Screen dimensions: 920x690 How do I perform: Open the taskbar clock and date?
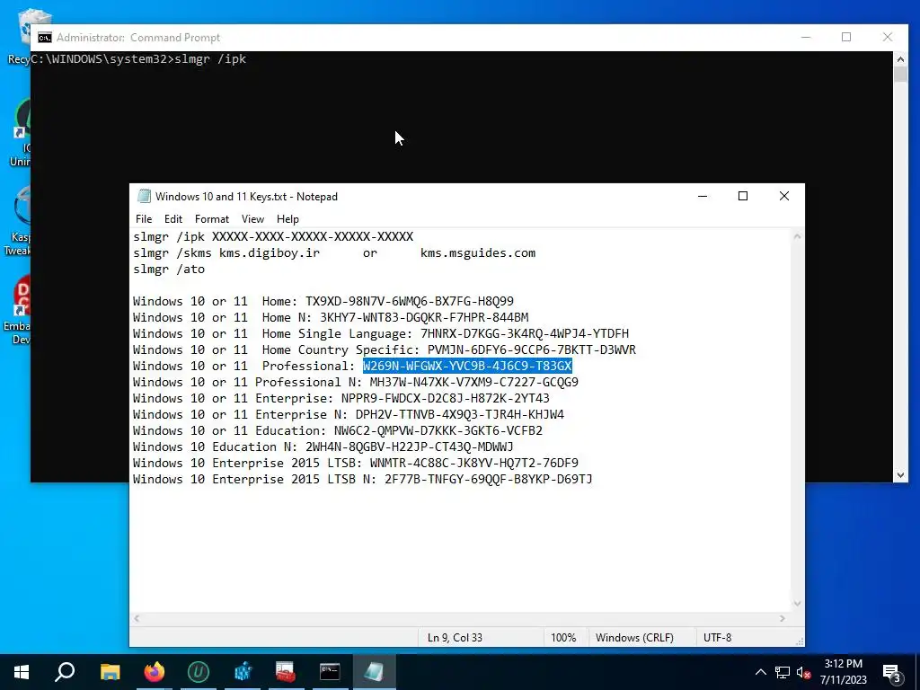click(843, 672)
